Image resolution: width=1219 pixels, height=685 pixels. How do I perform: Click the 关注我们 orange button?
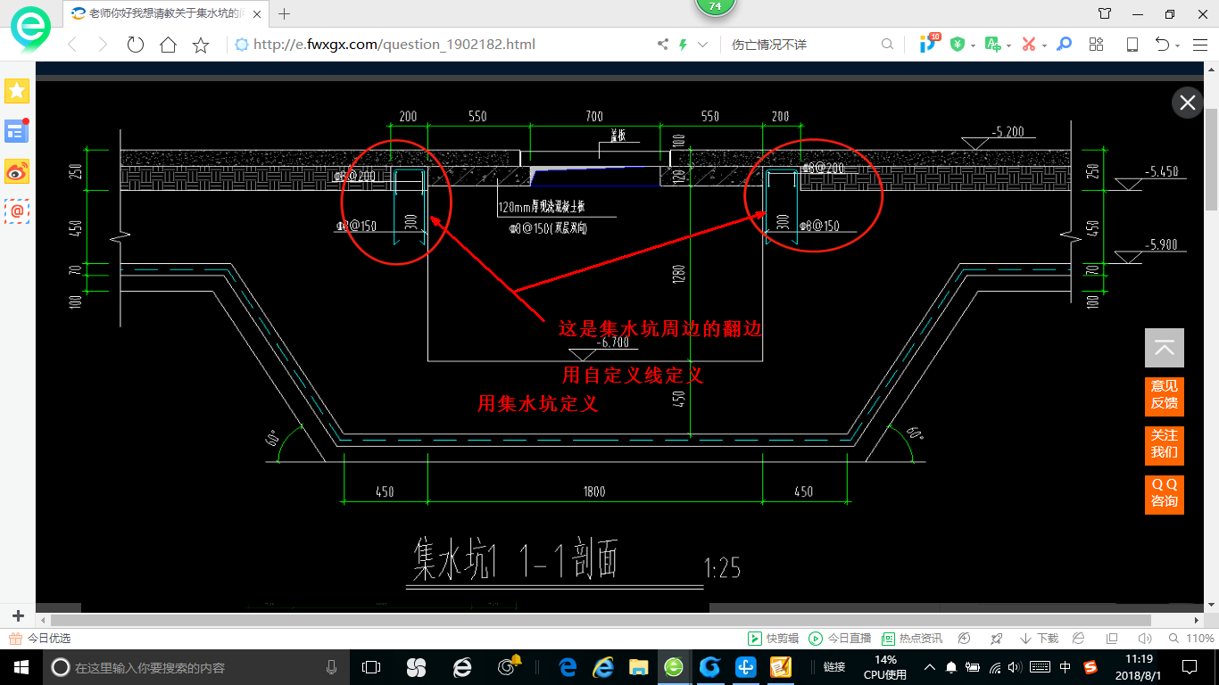tap(1165, 444)
